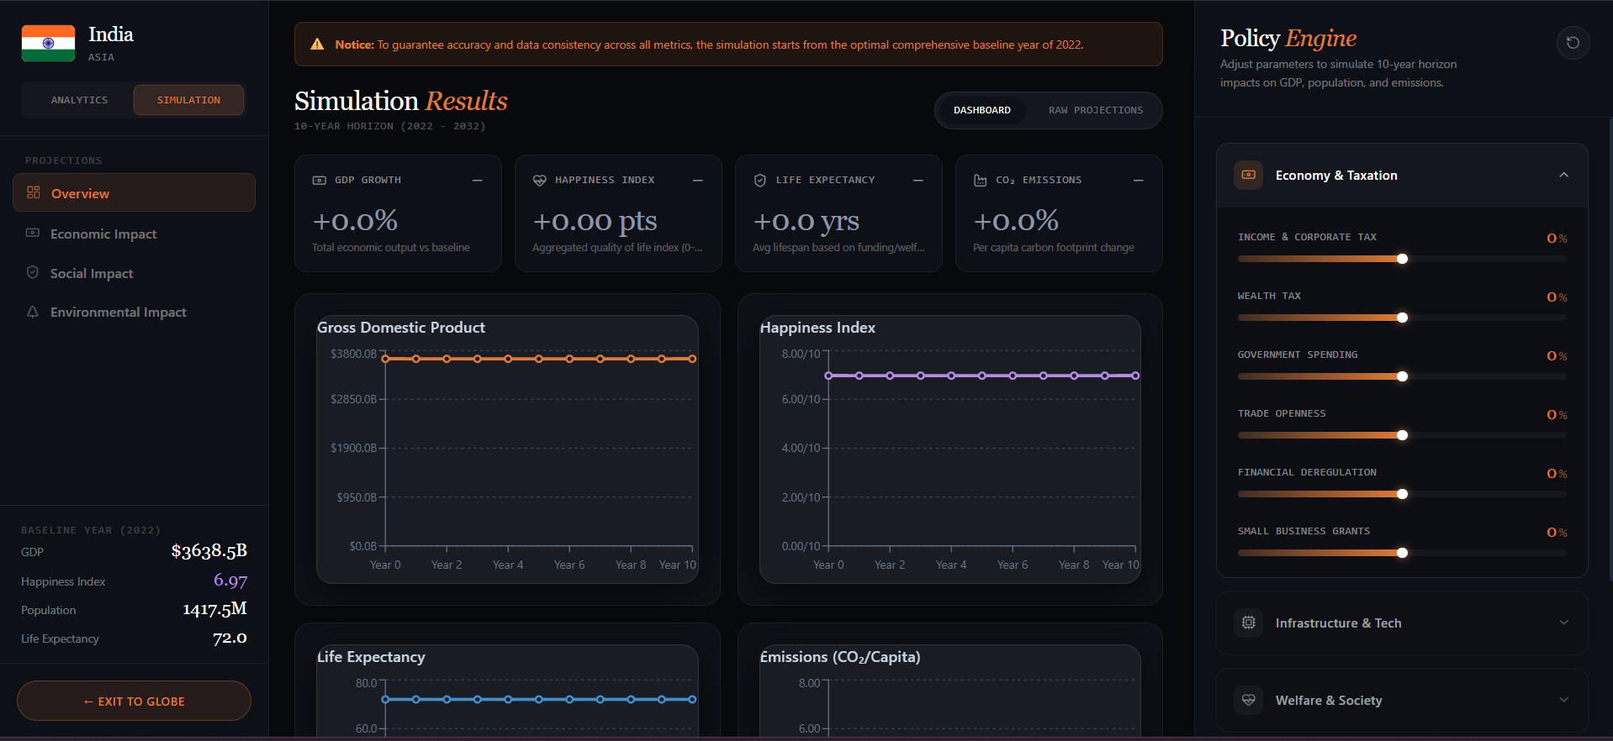This screenshot has width=1613, height=741.
Task: Click the Welfare & Society heart icon
Action: [x=1249, y=700]
